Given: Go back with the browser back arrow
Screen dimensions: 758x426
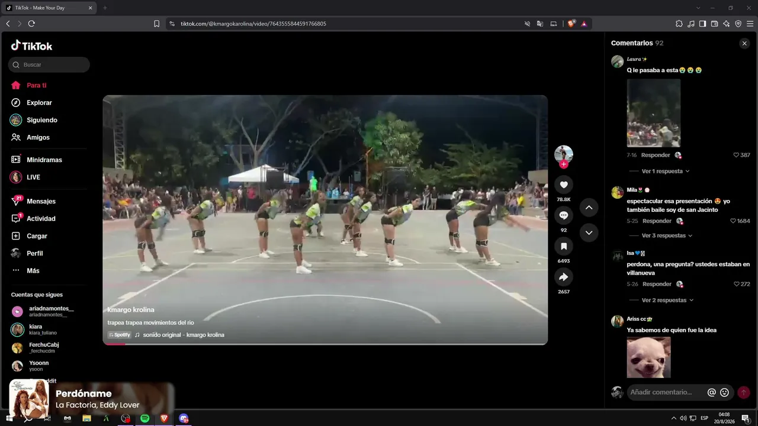Looking at the screenshot, I should tap(8, 24).
